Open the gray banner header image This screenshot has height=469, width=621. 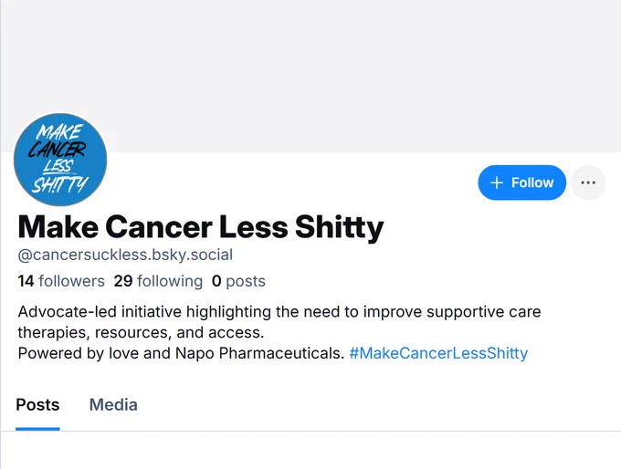tap(310, 76)
